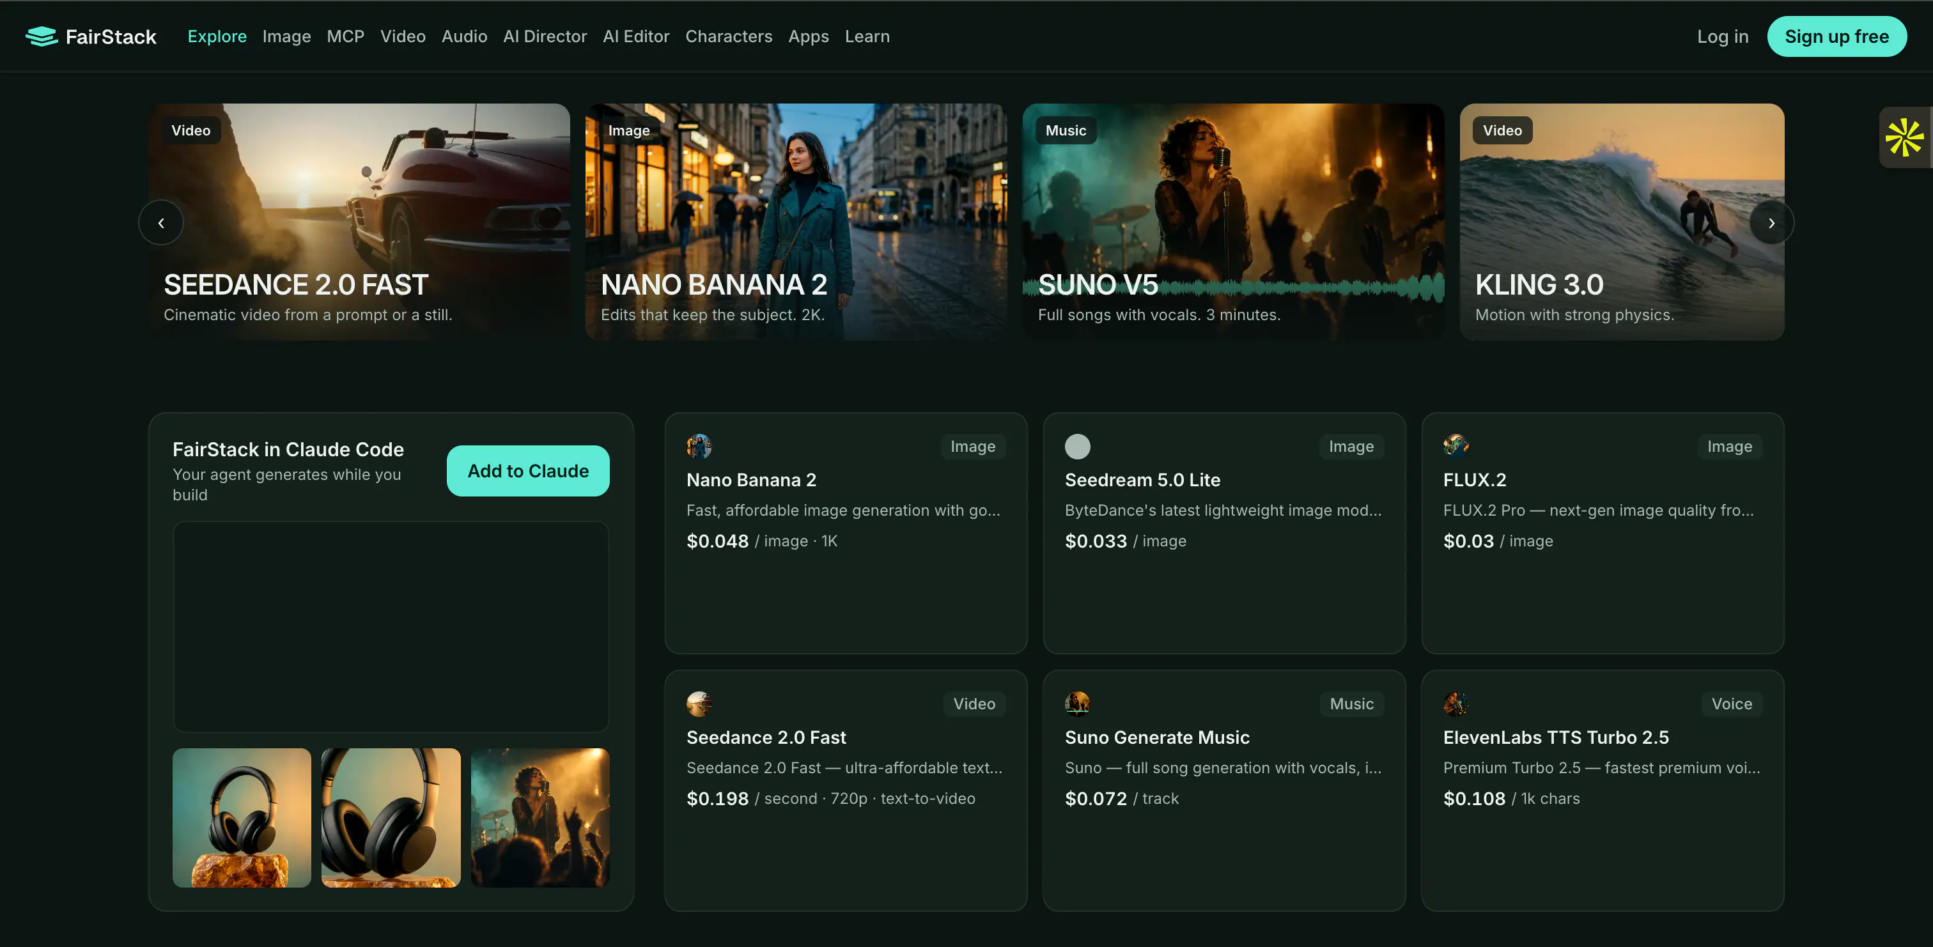Click the Voice tag on ElevenLabs card
Image resolution: width=1933 pixels, height=947 pixels.
point(1731,704)
